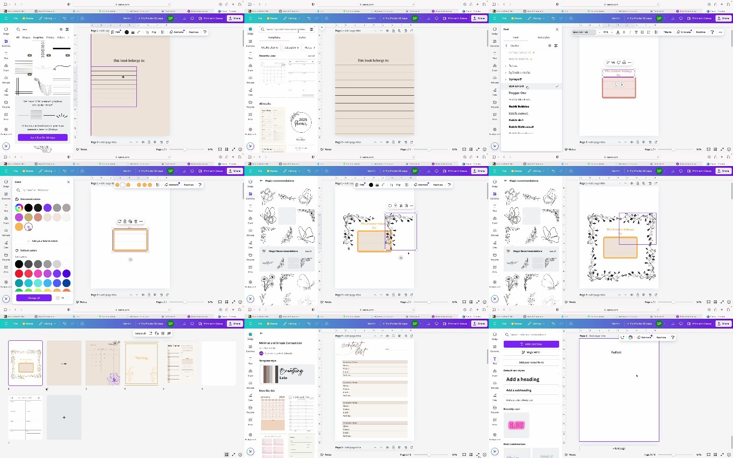Viewport: 733px width, 458px height.
Task: Delete the orange frame using the trash icon
Action: pos(136,221)
